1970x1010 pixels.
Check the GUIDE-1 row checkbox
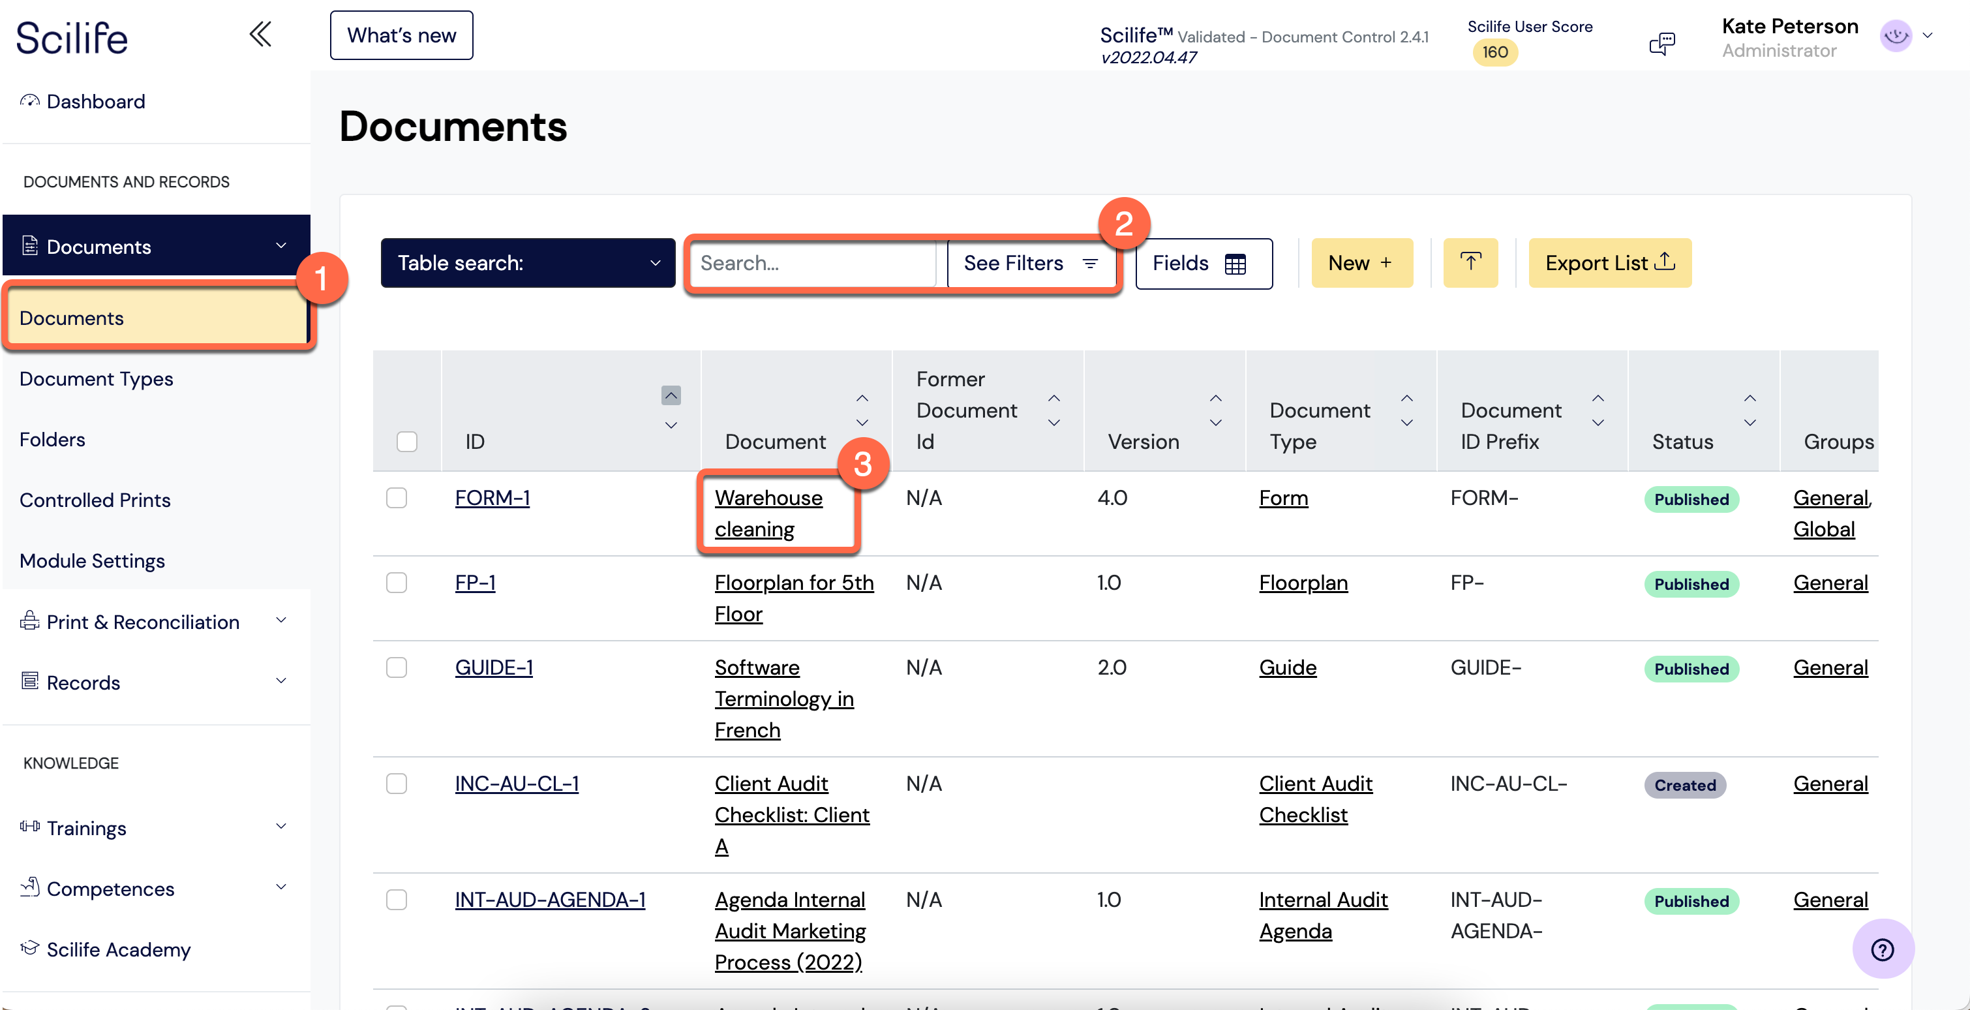396,667
